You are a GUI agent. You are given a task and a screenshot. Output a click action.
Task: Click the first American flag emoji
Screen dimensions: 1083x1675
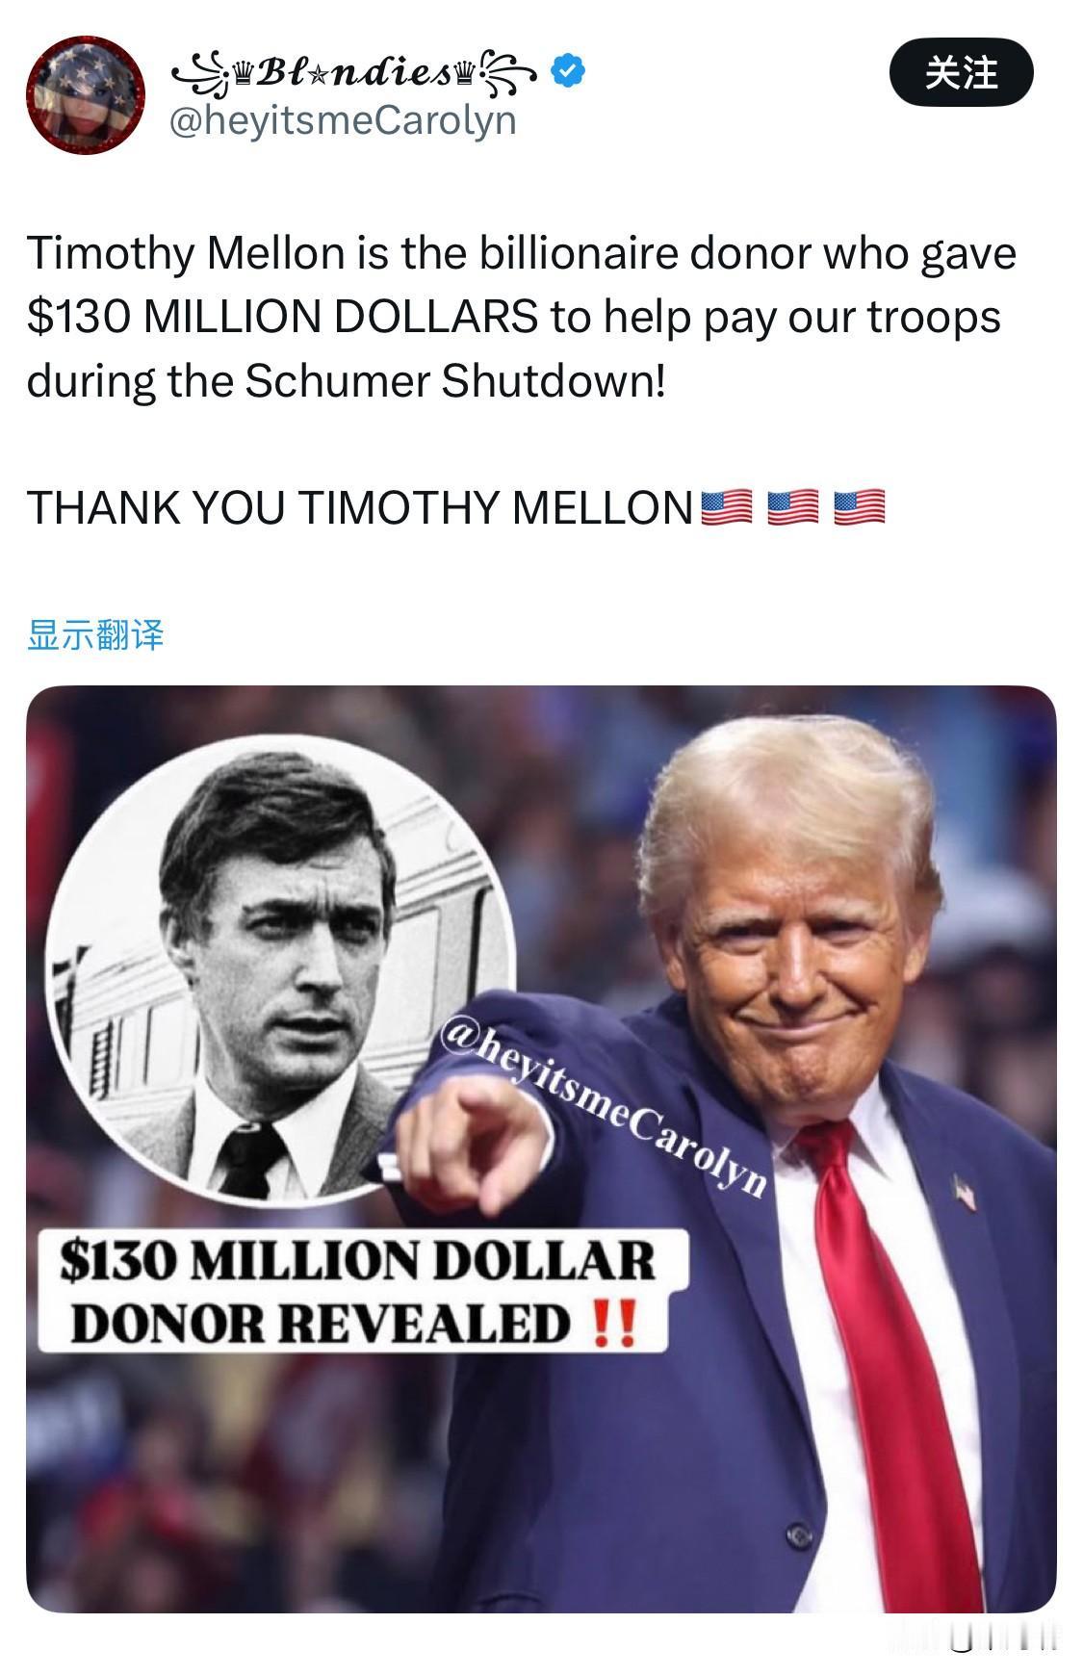tap(727, 507)
